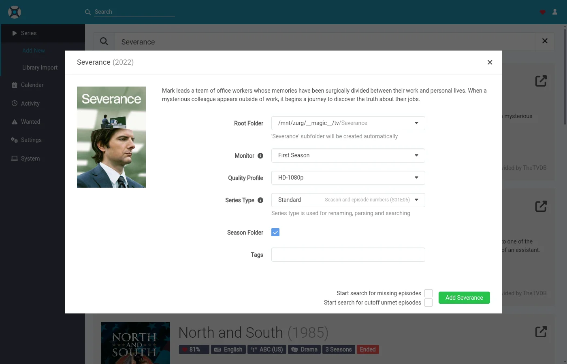Click the red heart donate icon

tap(543, 12)
